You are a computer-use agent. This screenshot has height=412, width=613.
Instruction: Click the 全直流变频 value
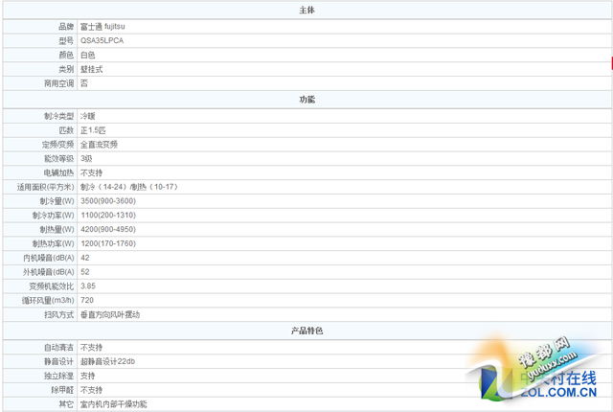pyautogui.click(x=99, y=144)
